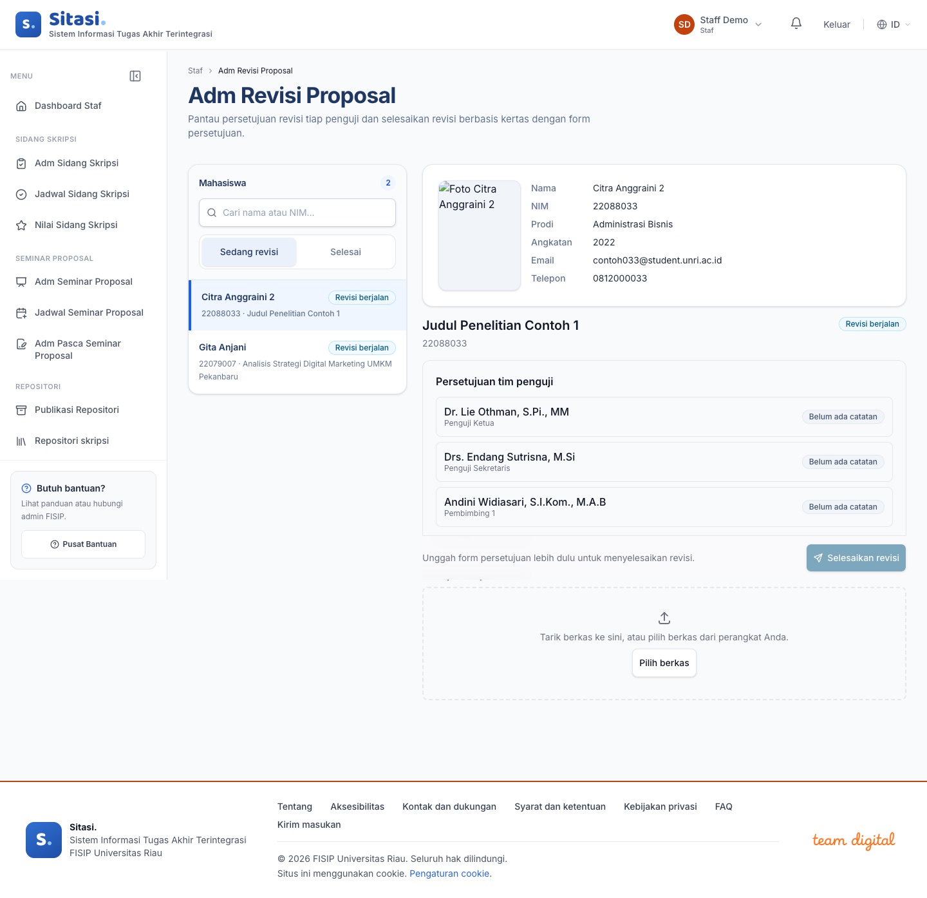
Task: Open the Pusat Bantuan help button
Action: click(84, 544)
